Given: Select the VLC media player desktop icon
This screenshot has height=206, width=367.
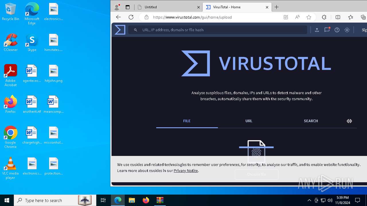Looking at the screenshot, I should coord(11,168).
